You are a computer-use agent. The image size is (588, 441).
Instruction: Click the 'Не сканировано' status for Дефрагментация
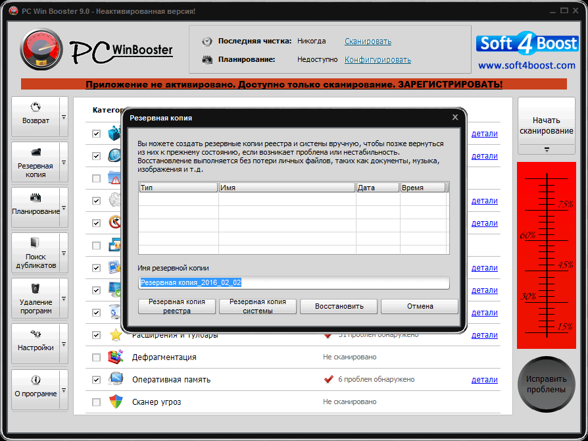click(349, 357)
